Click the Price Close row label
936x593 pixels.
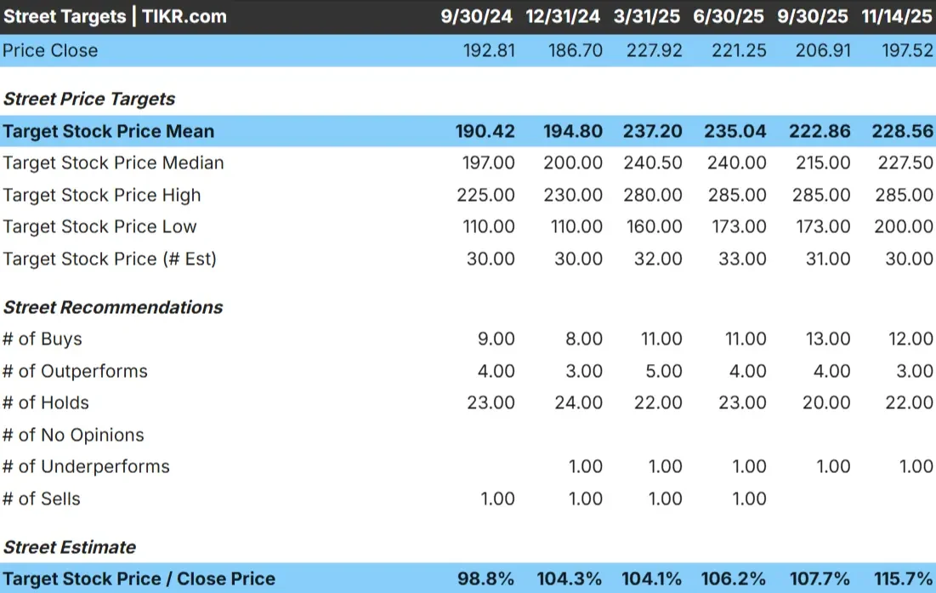pos(49,50)
